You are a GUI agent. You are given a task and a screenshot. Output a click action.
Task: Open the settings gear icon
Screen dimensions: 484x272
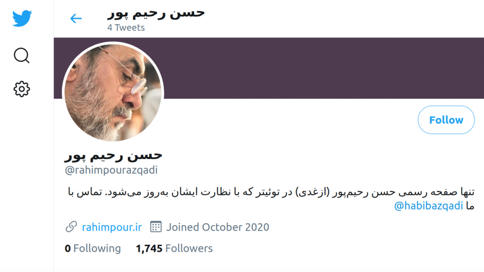pos(22,89)
